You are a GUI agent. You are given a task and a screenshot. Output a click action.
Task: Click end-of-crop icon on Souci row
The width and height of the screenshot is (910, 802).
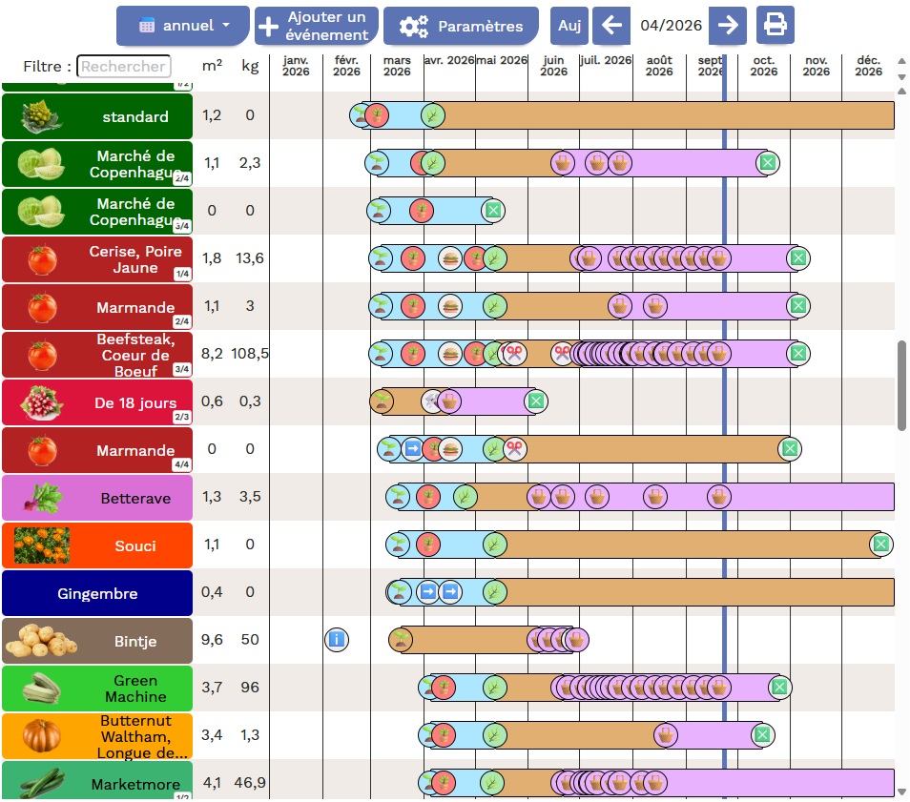881,545
